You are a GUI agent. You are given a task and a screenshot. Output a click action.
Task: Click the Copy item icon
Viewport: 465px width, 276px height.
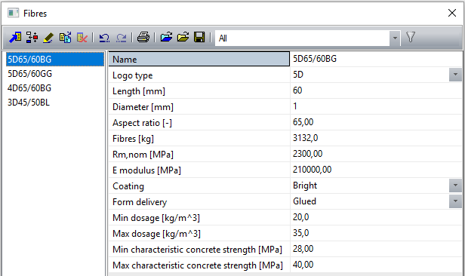65,38
